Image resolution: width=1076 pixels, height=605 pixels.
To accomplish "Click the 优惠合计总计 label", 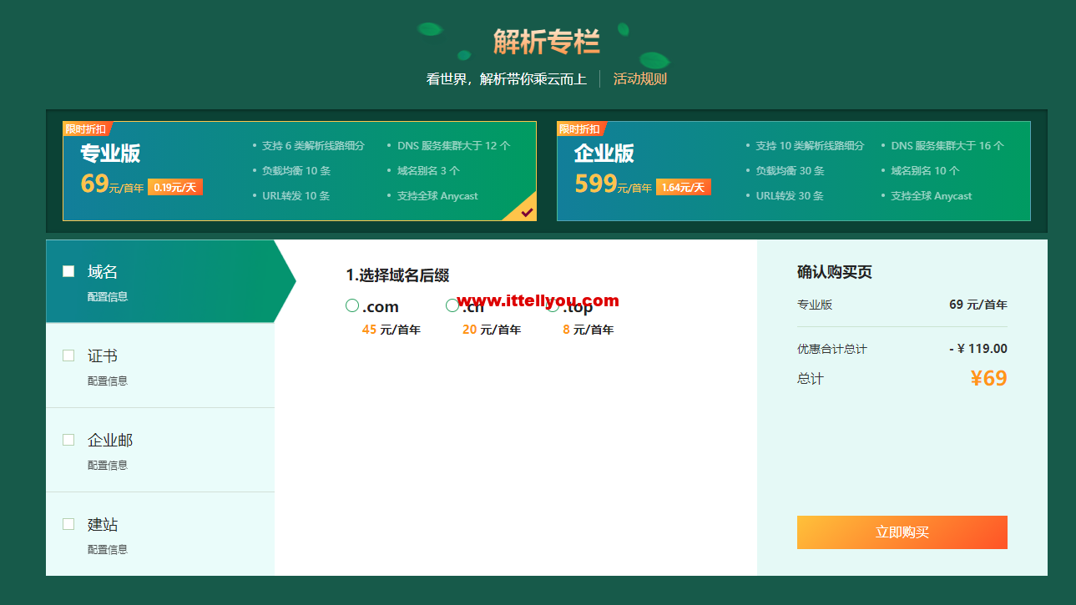I will pyautogui.click(x=832, y=349).
